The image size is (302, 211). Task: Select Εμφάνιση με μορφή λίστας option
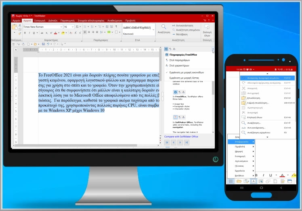point(184,78)
